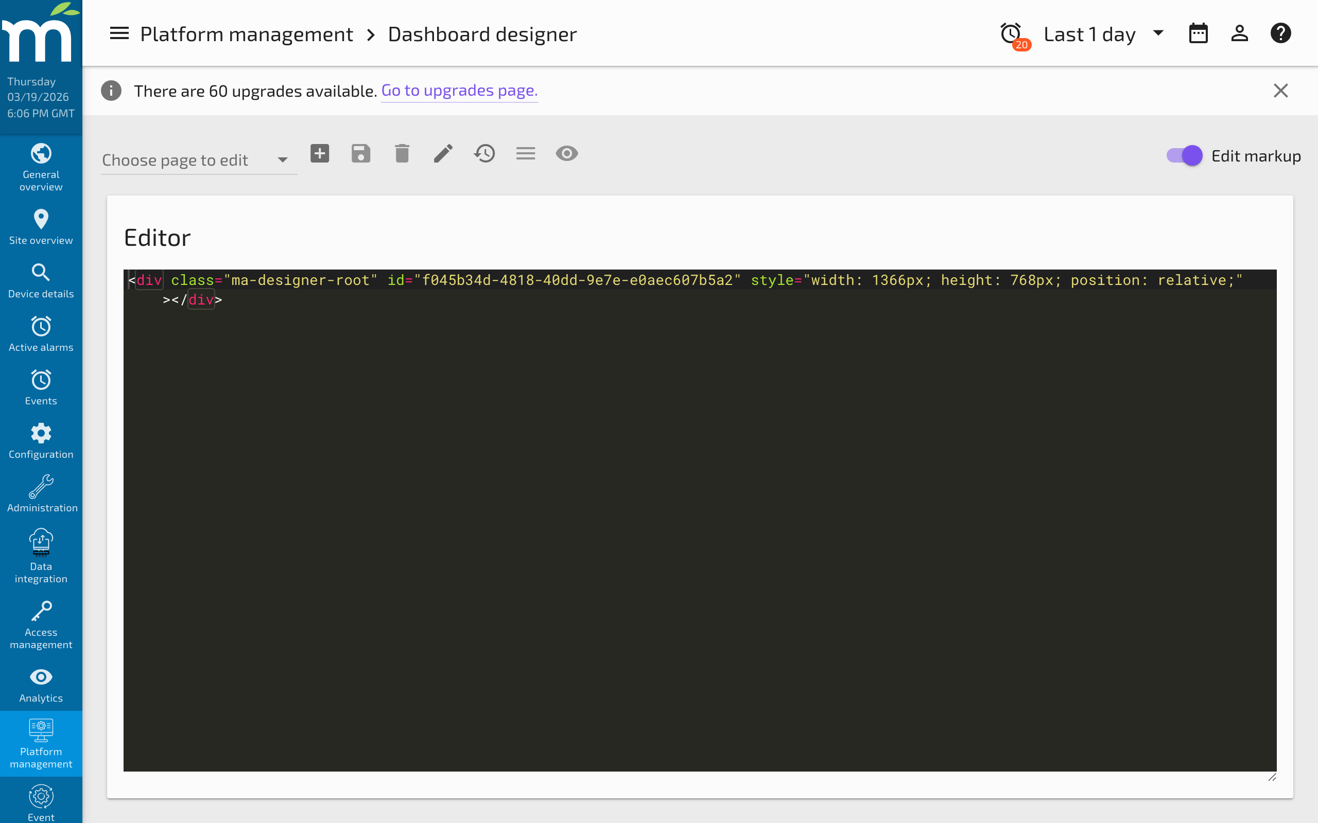Save the current dashboard page
The height and width of the screenshot is (823, 1318).
(360, 153)
